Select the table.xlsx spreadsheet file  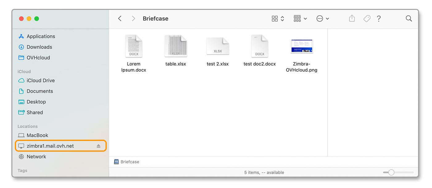click(x=176, y=46)
